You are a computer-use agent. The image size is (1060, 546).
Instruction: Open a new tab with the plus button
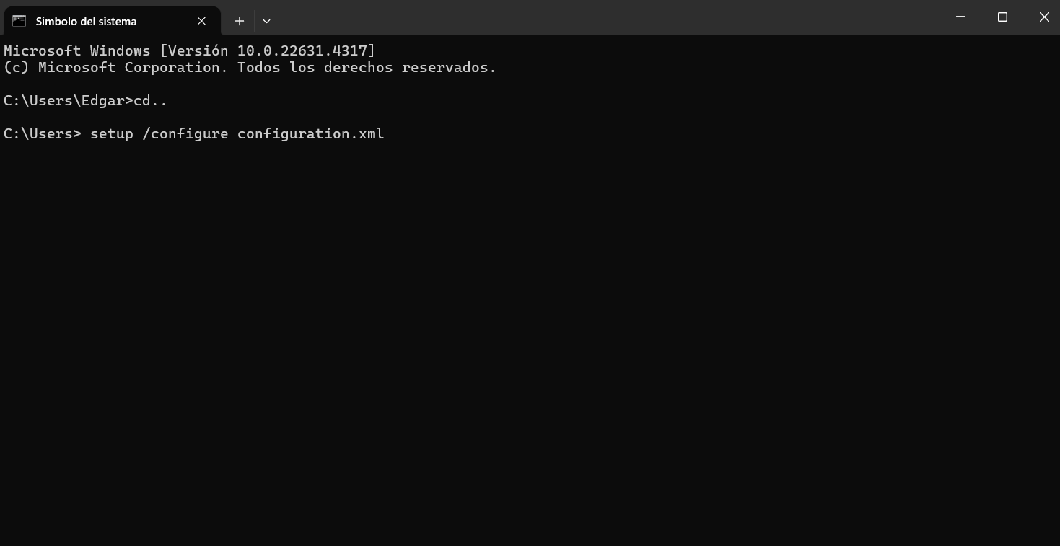[x=240, y=21]
